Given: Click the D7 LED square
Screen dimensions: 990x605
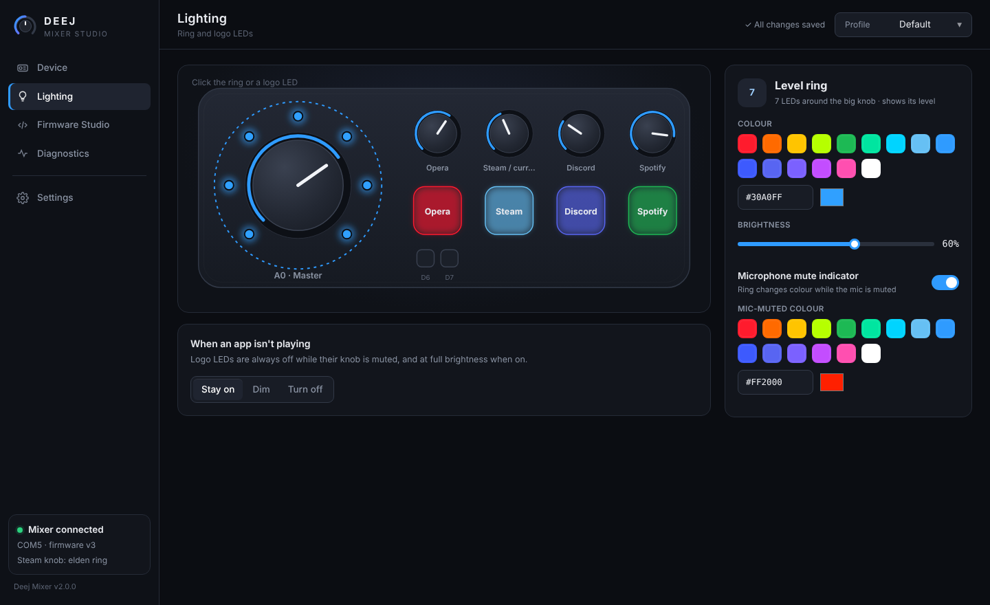Looking at the screenshot, I should [x=450, y=258].
